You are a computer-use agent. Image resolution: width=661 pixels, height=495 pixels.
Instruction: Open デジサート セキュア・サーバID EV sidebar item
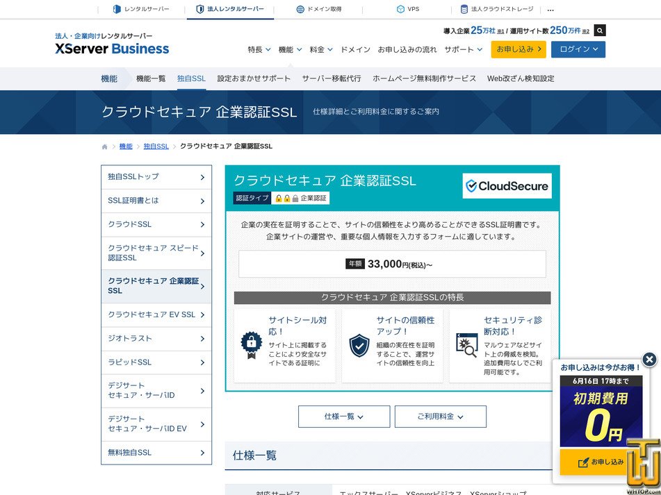pyautogui.click(x=156, y=424)
